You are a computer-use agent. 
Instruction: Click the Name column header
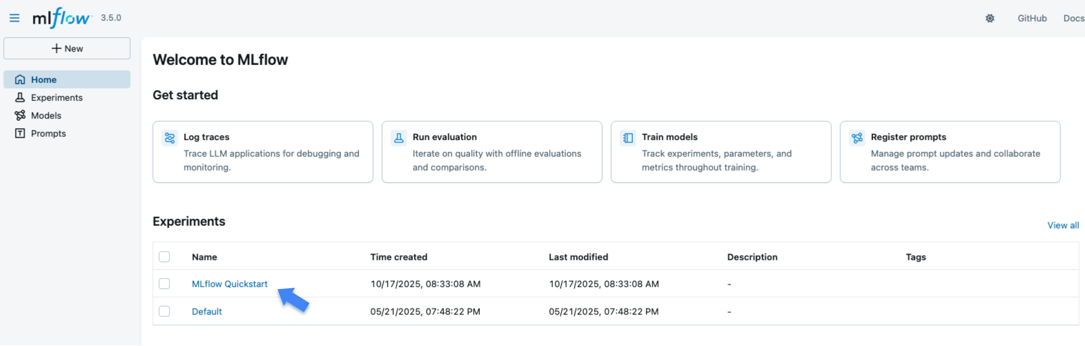coord(204,257)
